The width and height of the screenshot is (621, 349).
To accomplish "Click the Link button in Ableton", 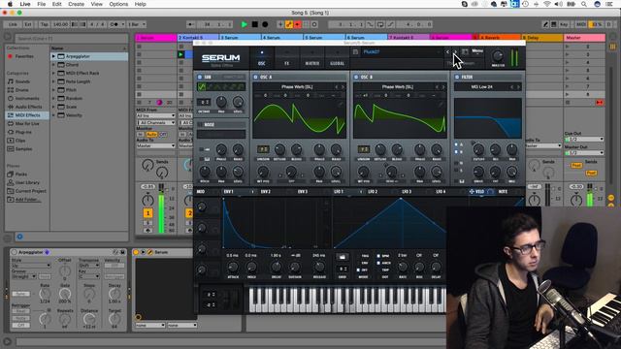I will coord(13,24).
